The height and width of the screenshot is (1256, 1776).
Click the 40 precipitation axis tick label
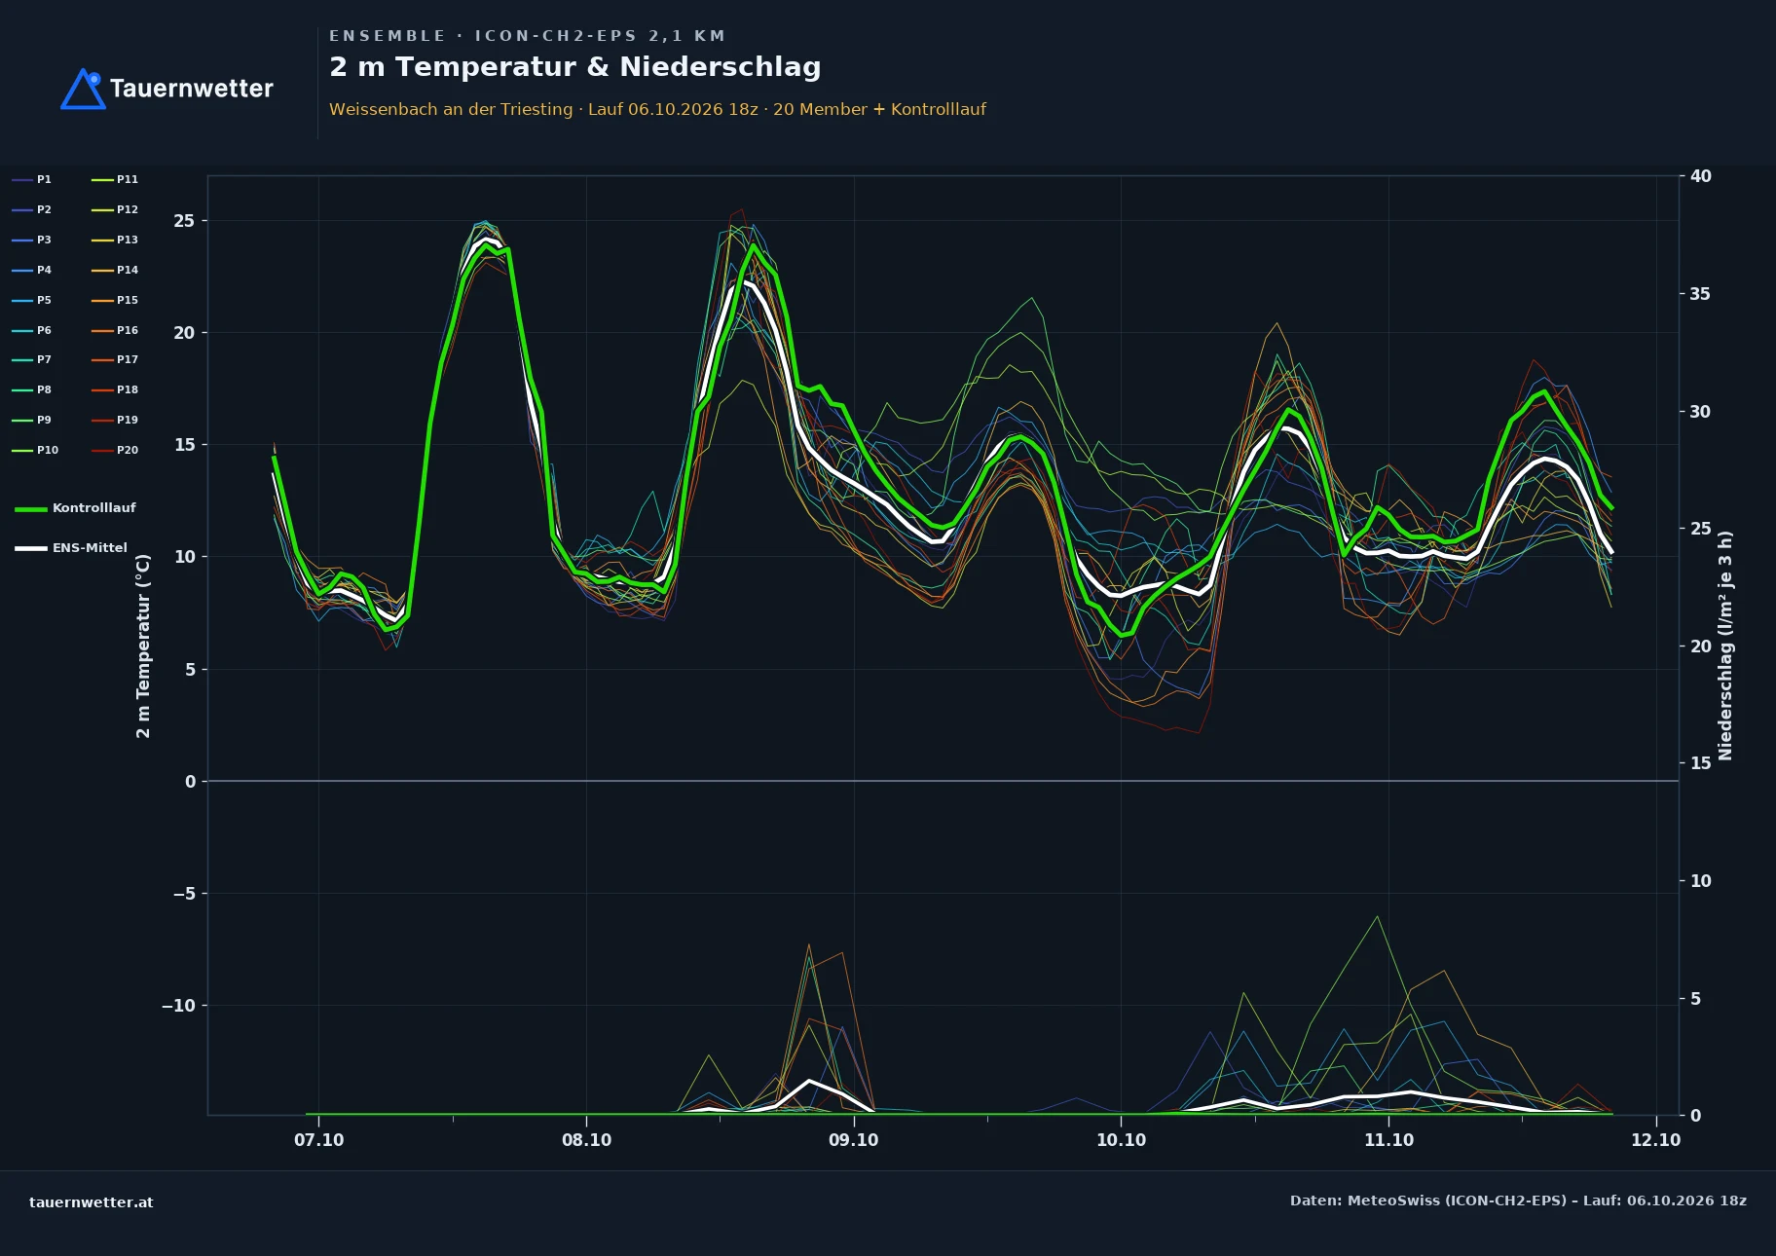[x=1701, y=176]
